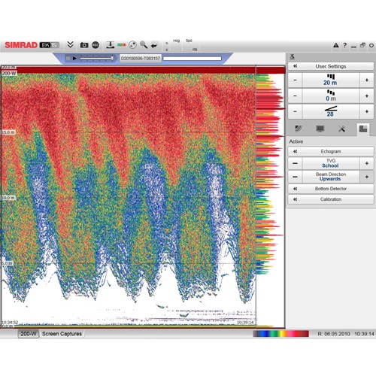Increase the gain value 28
376x376 pixels.
(x=367, y=111)
